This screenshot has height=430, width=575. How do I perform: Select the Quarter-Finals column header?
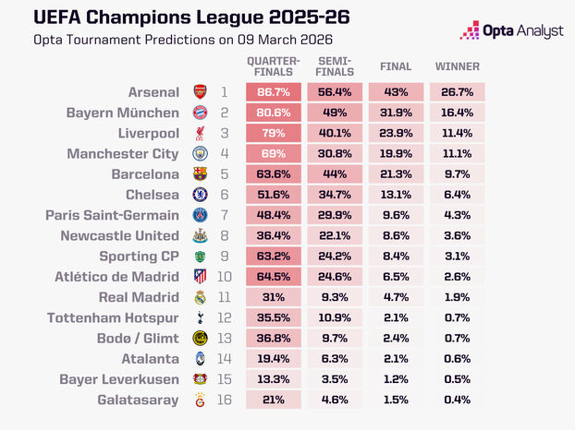[x=274, y=66]
